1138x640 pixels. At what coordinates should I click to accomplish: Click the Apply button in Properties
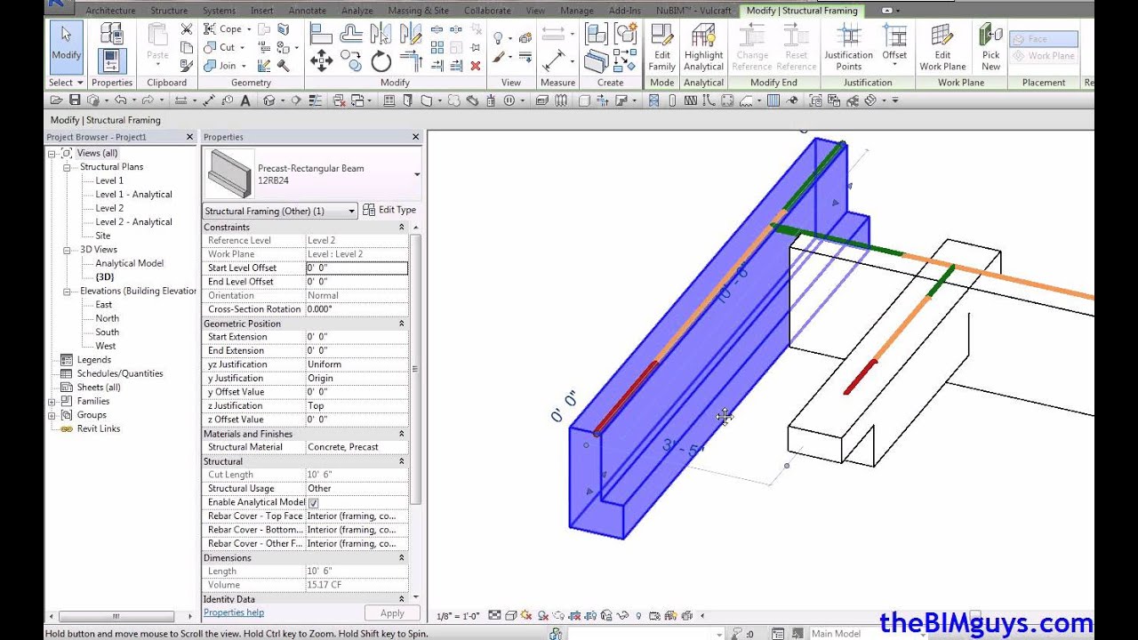coord(392,613)
